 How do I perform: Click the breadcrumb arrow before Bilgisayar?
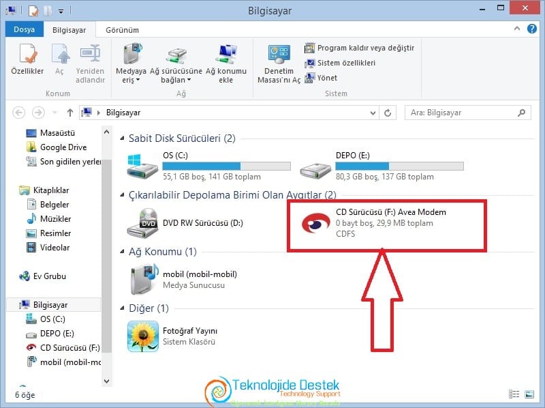click(99, 113)
